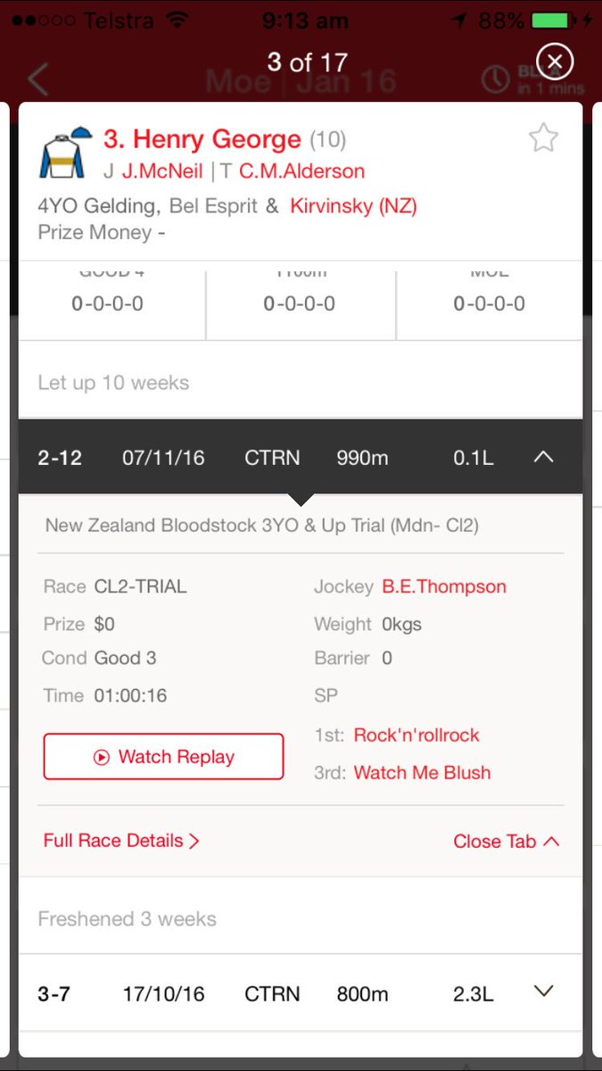Close Tab for this run

pos(507,842)
